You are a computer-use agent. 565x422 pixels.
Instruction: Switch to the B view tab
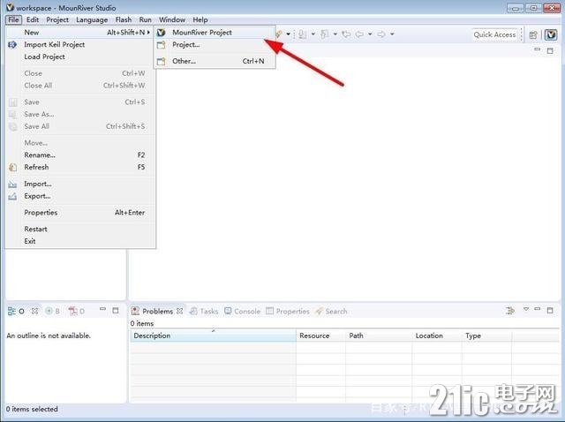[x=53, y=311]
